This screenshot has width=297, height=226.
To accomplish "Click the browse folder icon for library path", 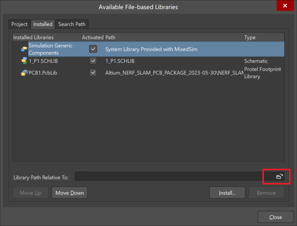I will coord(279,176).
